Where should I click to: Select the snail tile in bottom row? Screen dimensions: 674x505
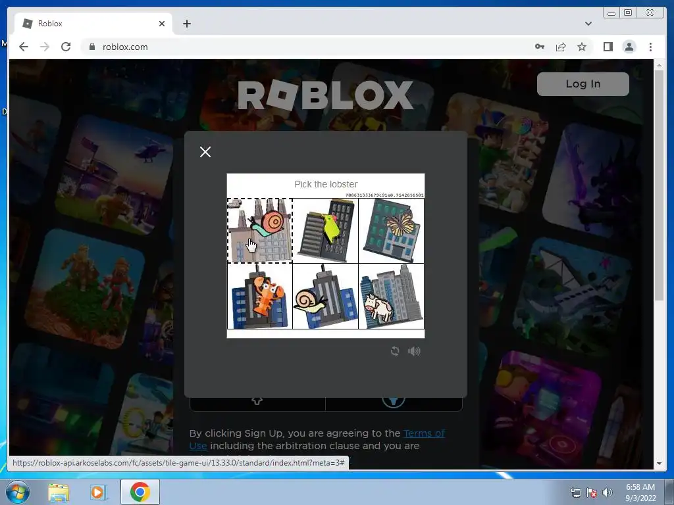pos(325,297)
